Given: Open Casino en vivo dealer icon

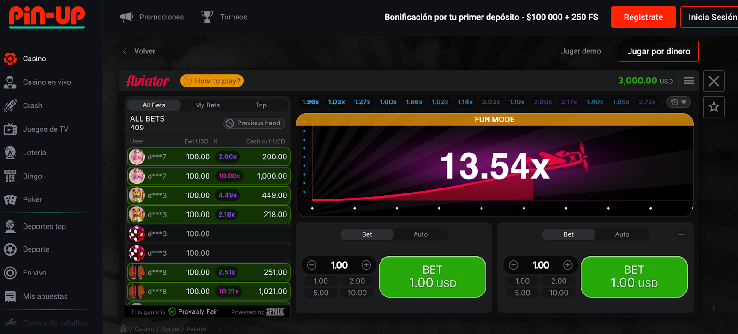Looking at the screenshot, I should (x=10, y=82).
